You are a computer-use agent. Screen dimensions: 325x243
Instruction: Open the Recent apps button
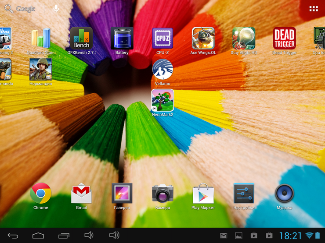64,236
